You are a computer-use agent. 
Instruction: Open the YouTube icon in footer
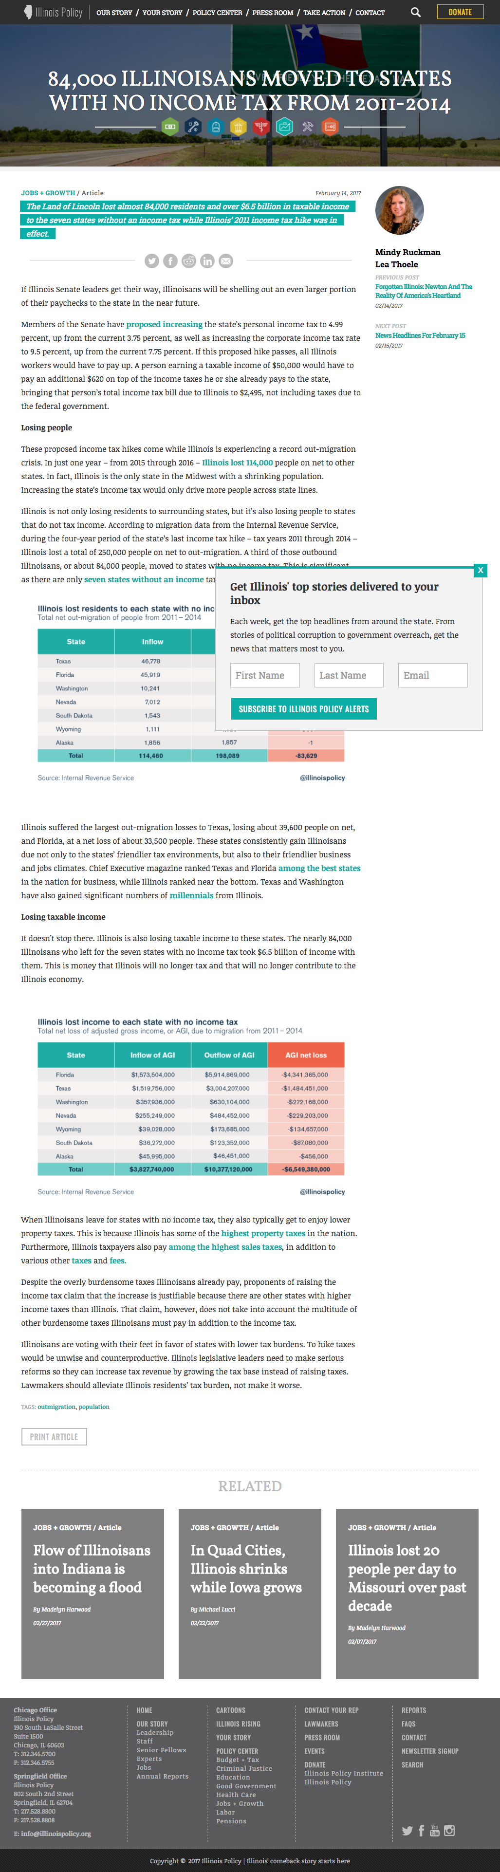tap(435, 1831)
